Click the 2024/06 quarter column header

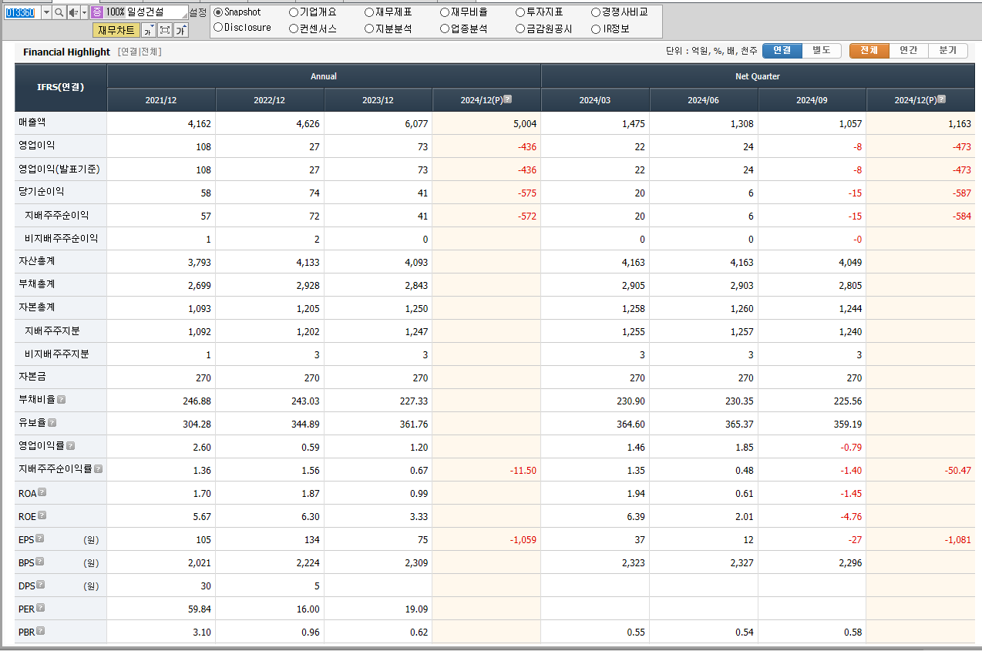[x=705, y=100]
